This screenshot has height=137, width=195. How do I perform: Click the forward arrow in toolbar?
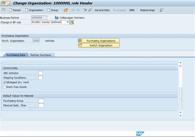tap(78, 10)
